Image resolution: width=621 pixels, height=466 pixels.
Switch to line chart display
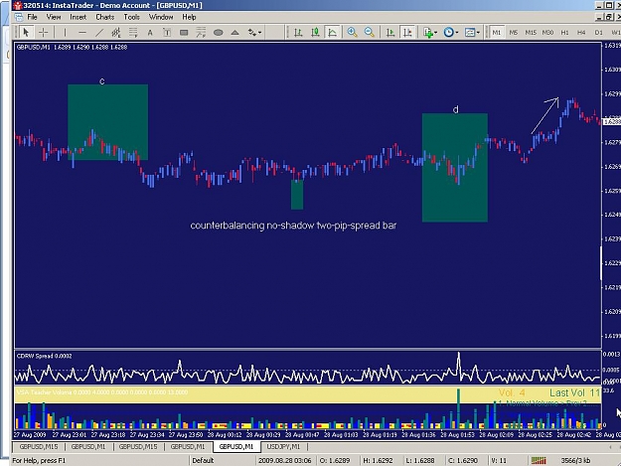332,33
